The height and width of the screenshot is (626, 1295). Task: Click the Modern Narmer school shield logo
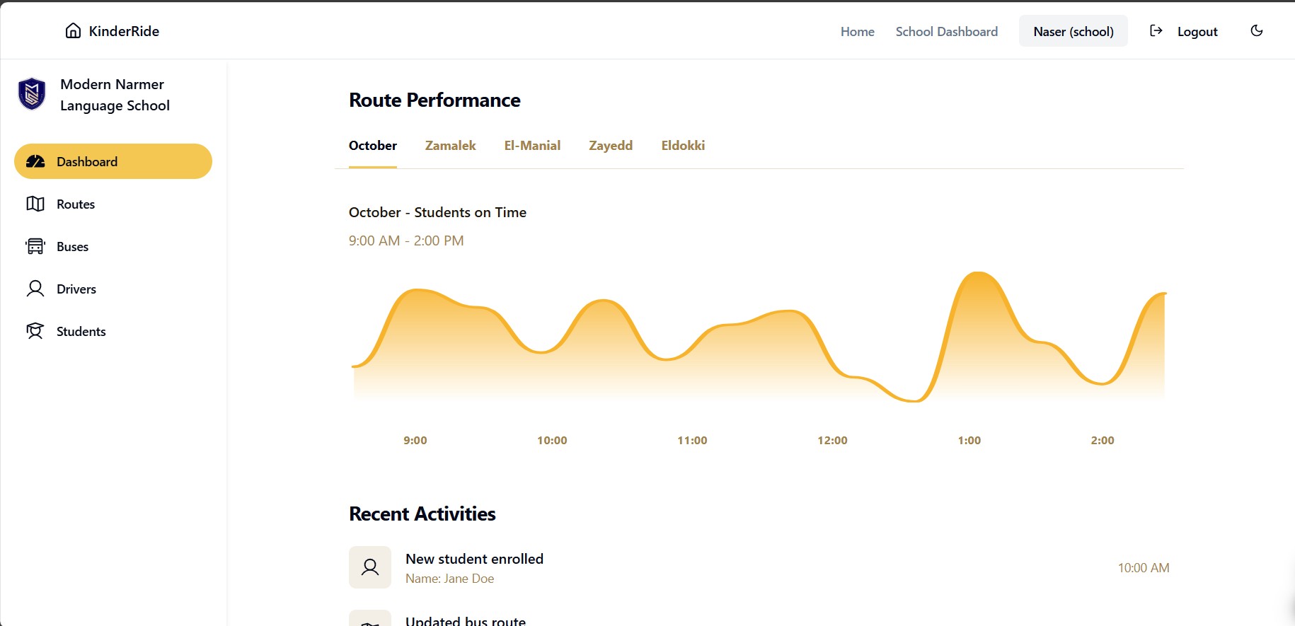click(32, 94)
